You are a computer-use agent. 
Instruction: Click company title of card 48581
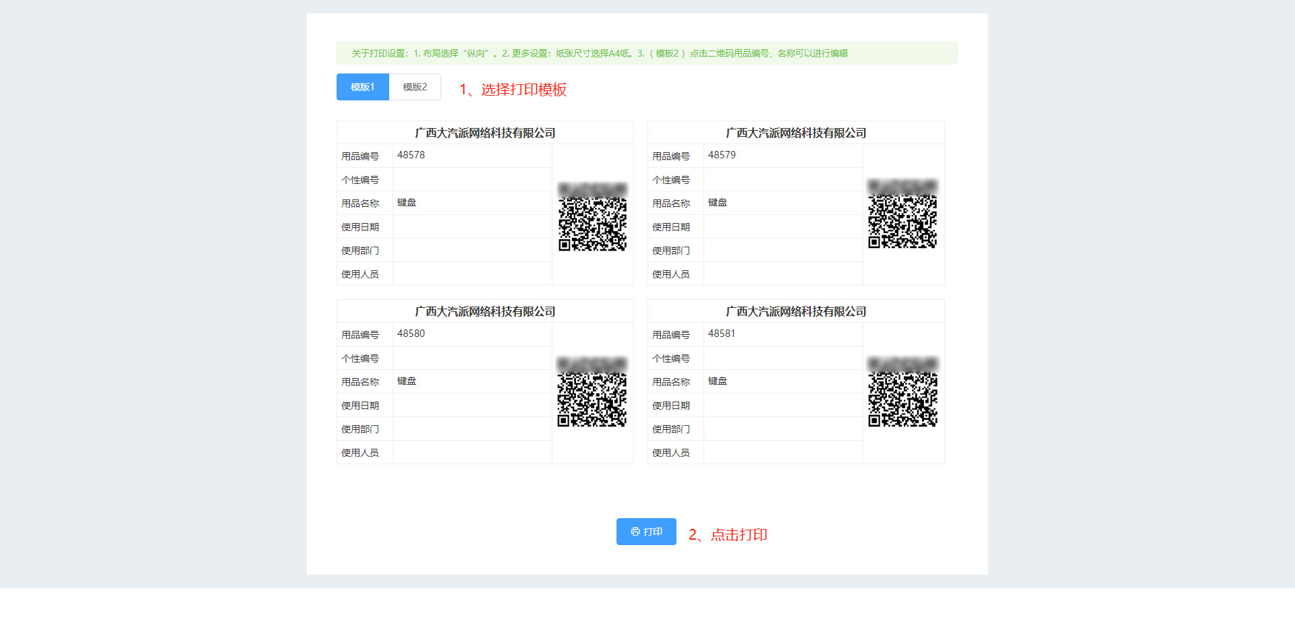click(x=796, y=311)
